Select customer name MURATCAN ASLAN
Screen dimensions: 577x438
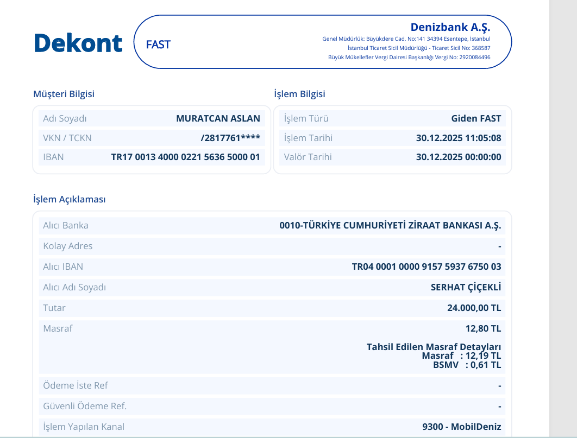(x=218, y=118)
